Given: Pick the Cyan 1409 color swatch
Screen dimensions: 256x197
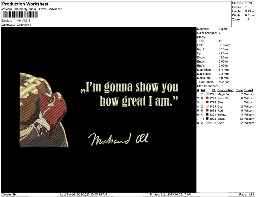Looking at the screenshot, I should point(207,106).
